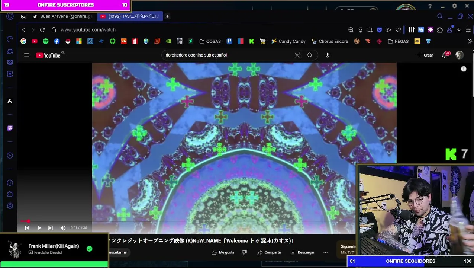Open GX Control mixer sliders icon
The width and height of the screenshot is (474, 268).
coord(412,30)
